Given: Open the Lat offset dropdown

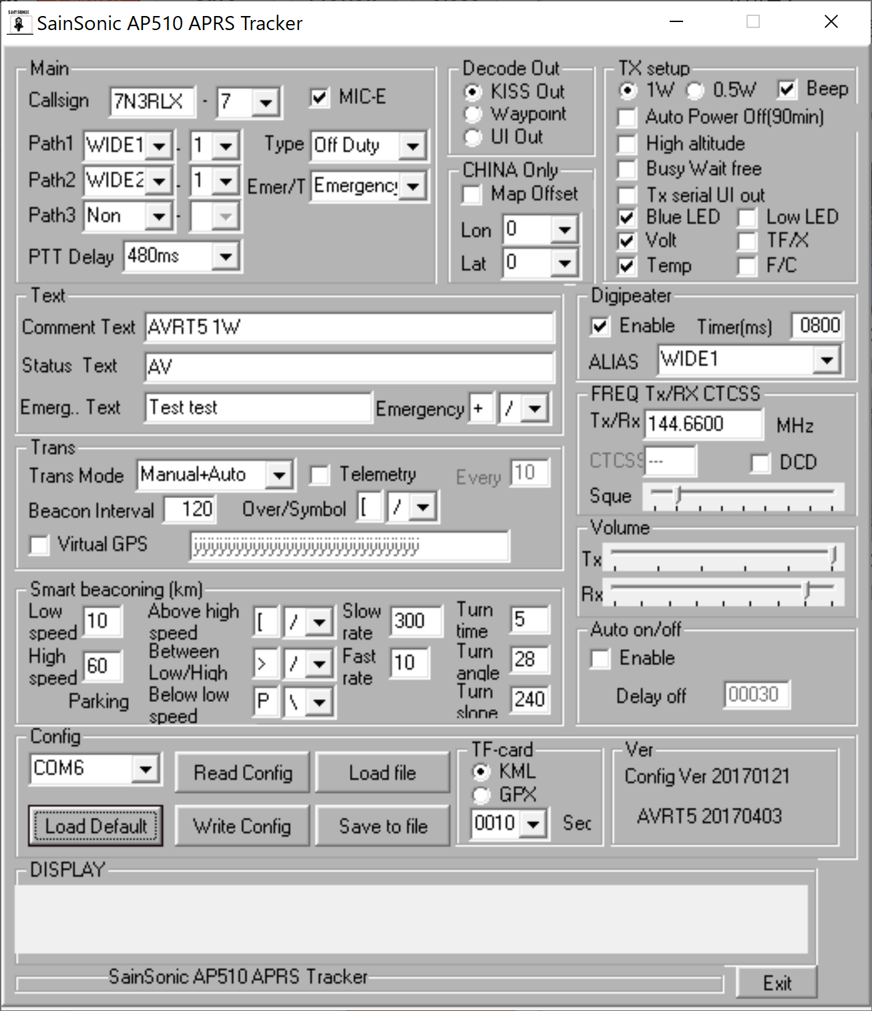Looking at the screenshot, I should (x=565, y=262).
